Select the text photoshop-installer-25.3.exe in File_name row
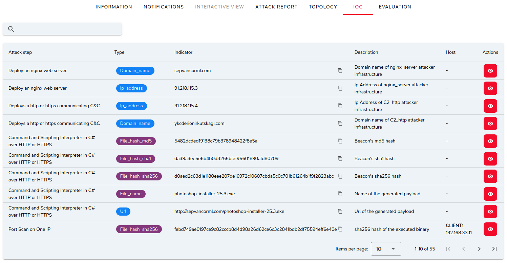507x263 pixels. [205, 194]
